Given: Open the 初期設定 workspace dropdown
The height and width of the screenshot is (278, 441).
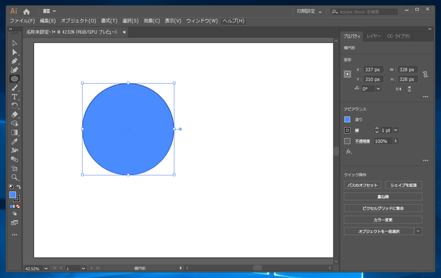Looking at the screenshot, I should point(309,12).
